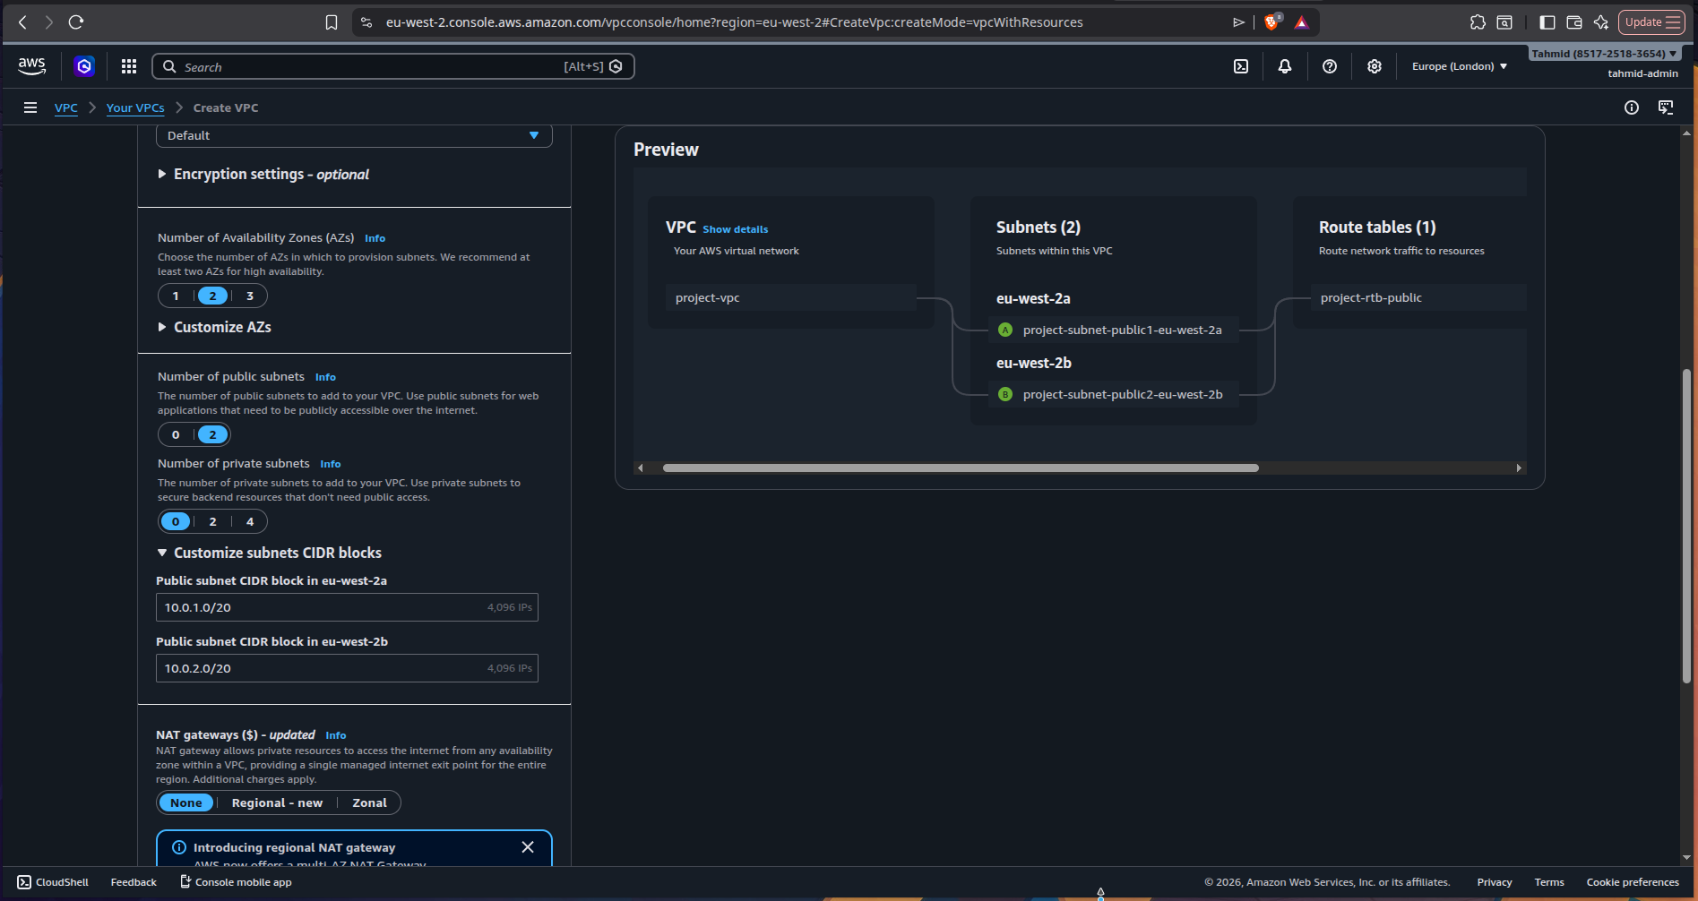The height and width of the screenshot is (901, 1698).
Task: Choose Zonal NAT gateway option
Action: pos(369,802)
